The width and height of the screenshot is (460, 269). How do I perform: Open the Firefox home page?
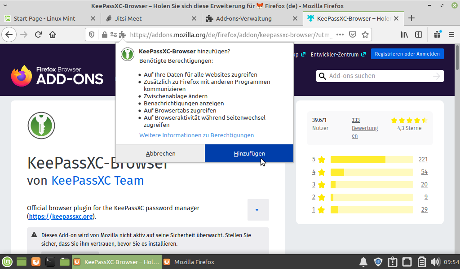coord(53,35)
